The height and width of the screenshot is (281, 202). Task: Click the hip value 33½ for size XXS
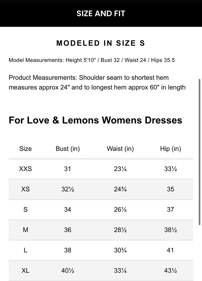pyautogui.click(x=170, y=169)
